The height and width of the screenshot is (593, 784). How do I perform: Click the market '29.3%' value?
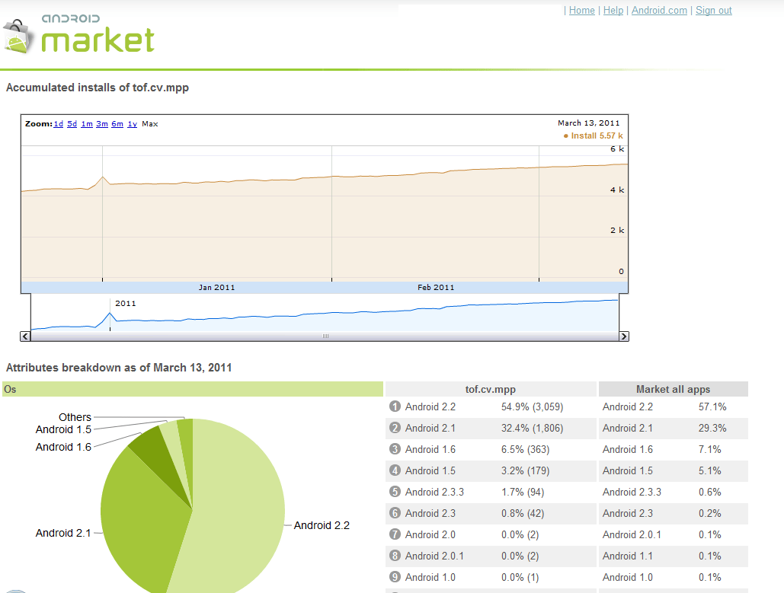tap(712, 428)
